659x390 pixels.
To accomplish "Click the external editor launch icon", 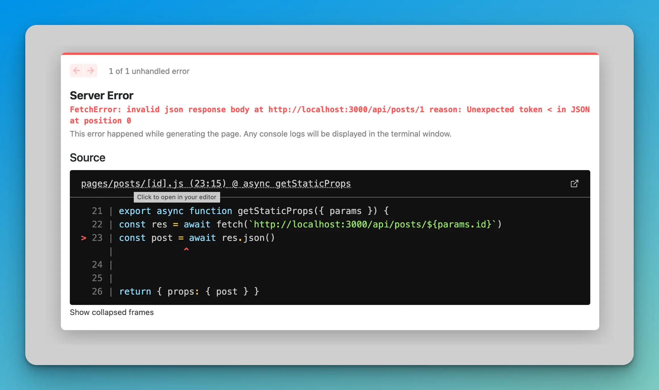I will [x=575, y=184].
